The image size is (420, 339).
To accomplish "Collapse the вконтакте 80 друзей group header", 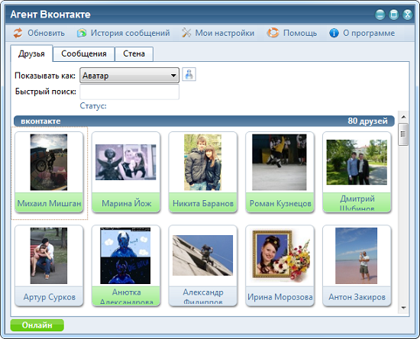I will (204, 121).
